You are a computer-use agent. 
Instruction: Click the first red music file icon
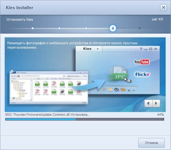click(54, 84)
